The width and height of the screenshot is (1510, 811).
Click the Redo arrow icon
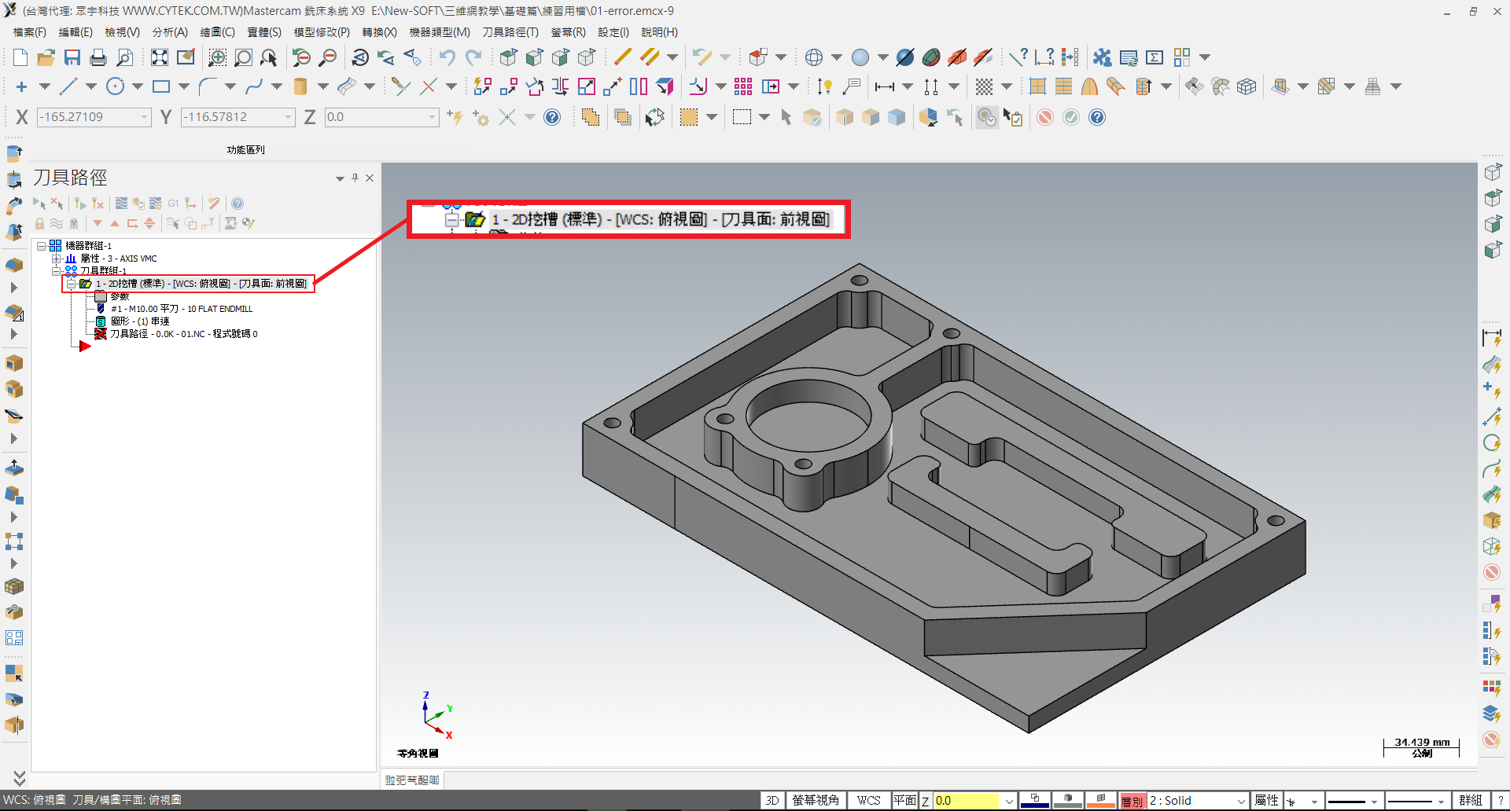[x=473, y=57]
